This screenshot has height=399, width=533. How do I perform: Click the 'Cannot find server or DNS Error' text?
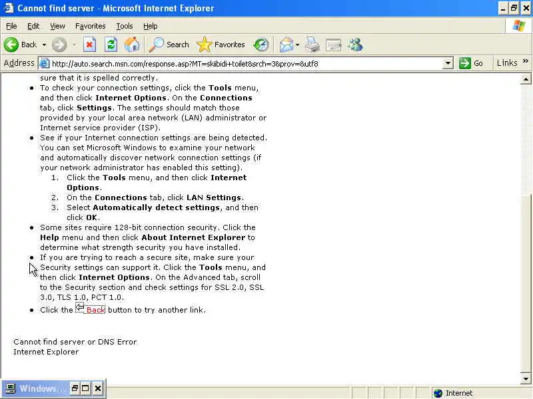tap(75, 342)
